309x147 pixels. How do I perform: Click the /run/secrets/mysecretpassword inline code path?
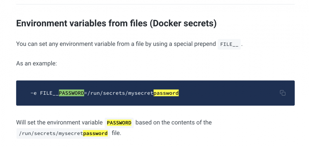coord(63,133)
